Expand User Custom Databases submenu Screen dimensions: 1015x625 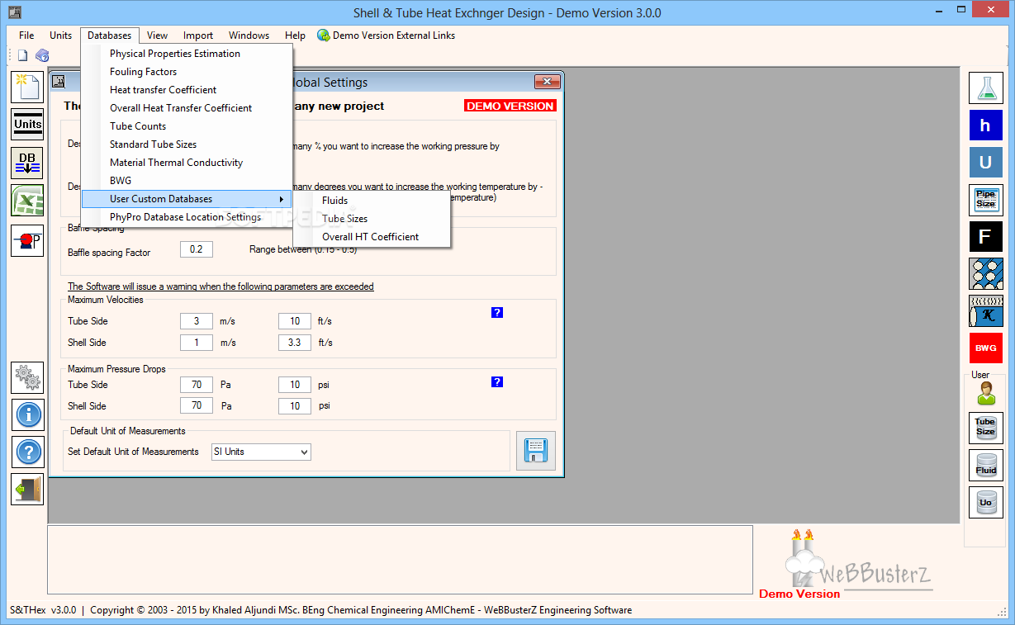[x=187, y=199]
